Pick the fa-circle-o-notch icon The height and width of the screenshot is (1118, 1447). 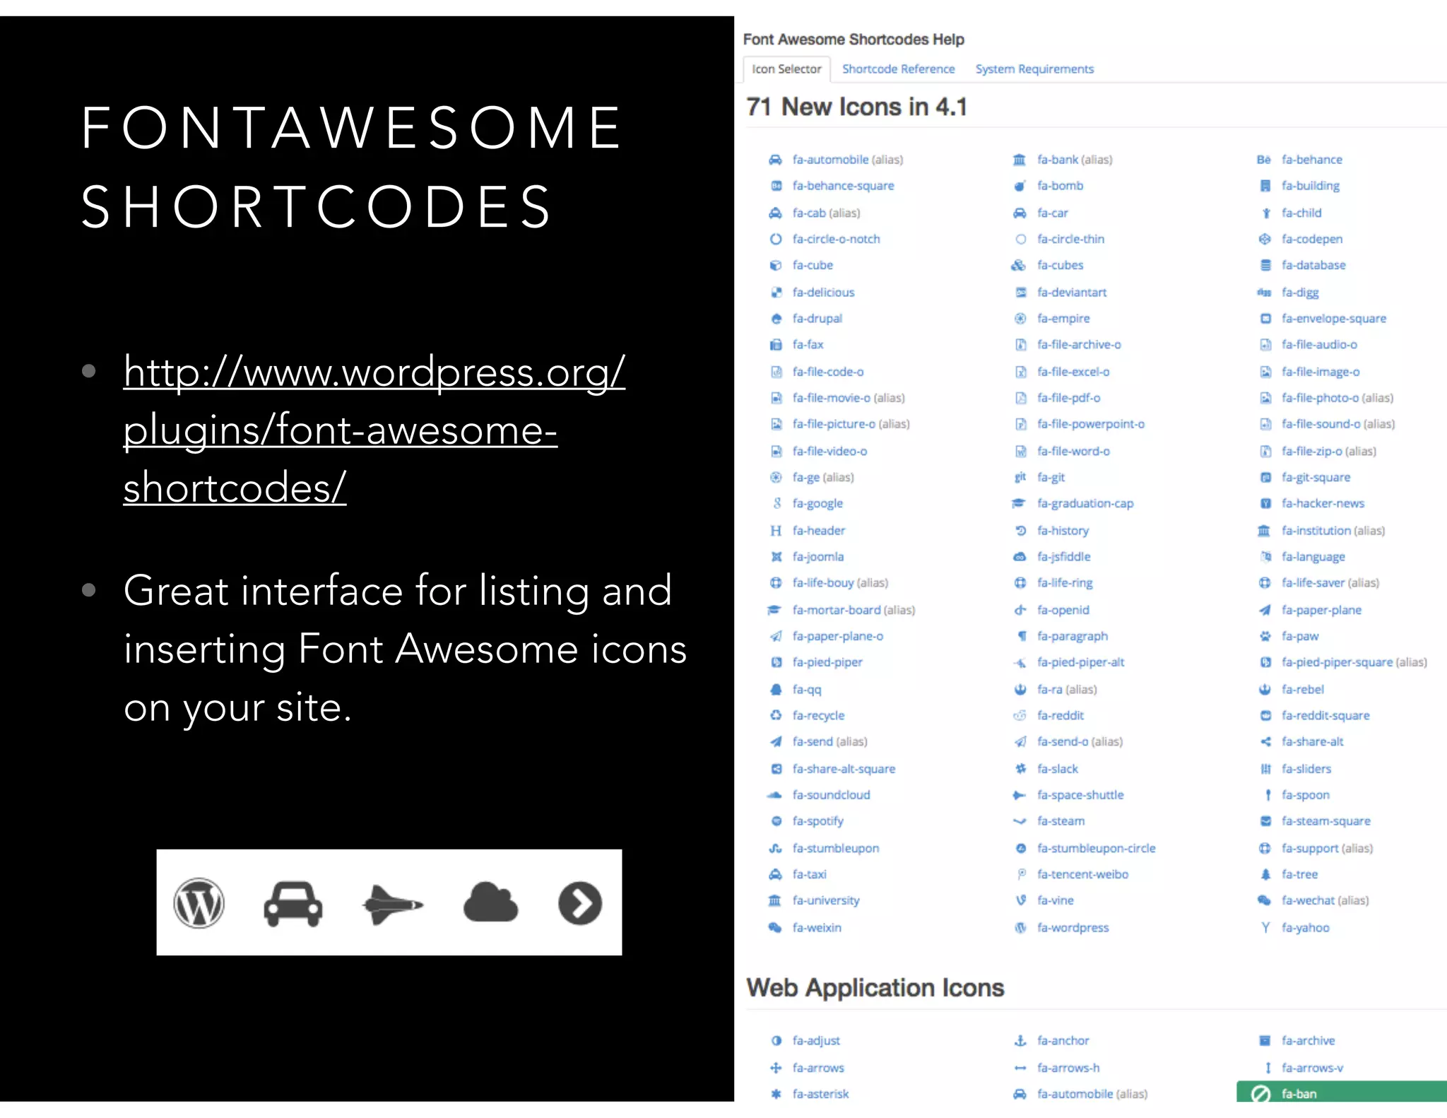776,239
